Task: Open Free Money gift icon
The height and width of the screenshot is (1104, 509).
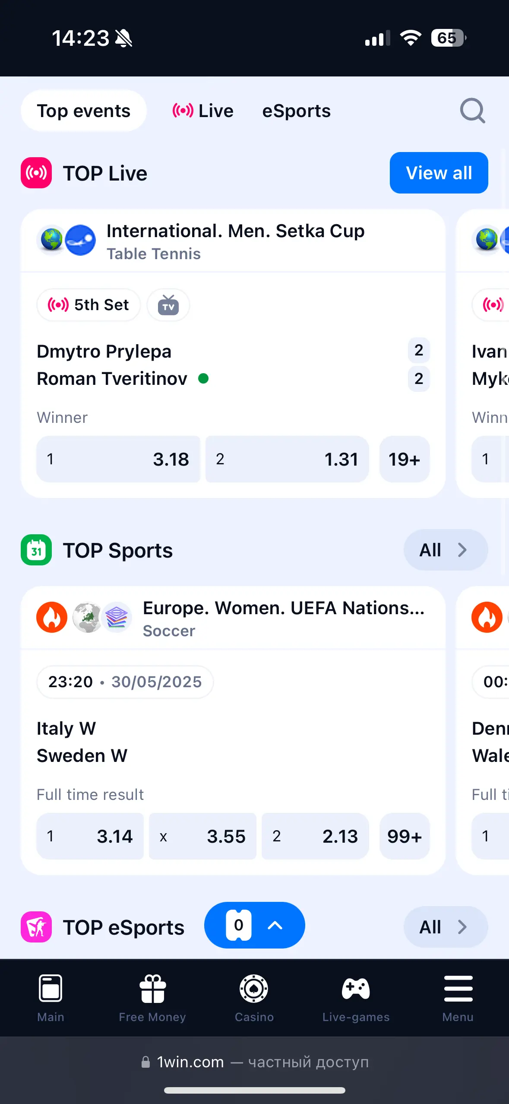Action: (x=152, y=988)
